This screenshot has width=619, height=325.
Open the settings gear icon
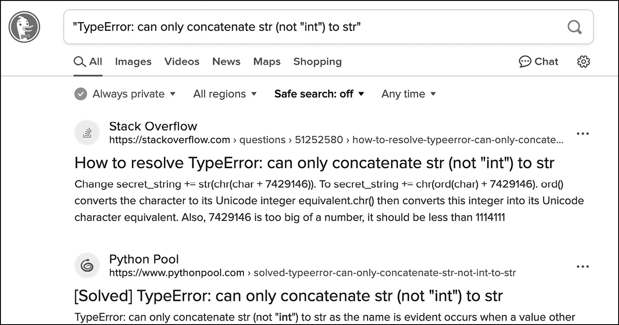tap(583, 62)
